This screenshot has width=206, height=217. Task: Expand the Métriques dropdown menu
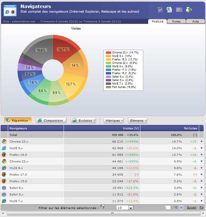pyautogui.click(x=113, y=120)
